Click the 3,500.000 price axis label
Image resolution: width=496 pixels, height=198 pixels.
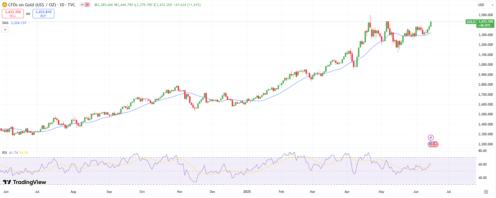tap(486, 15)
